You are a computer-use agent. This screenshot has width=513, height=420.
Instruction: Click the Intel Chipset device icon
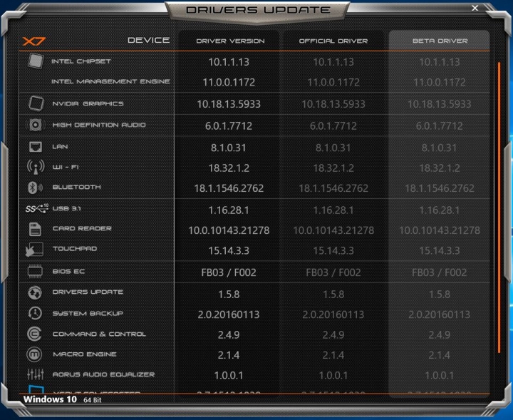(36, 61)
